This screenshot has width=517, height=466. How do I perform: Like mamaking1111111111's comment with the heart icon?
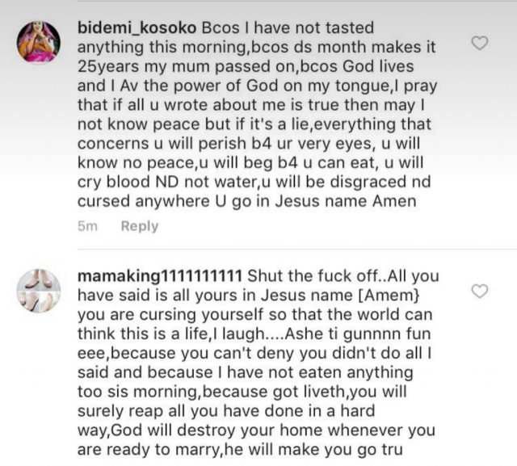(x=480, y=292)
